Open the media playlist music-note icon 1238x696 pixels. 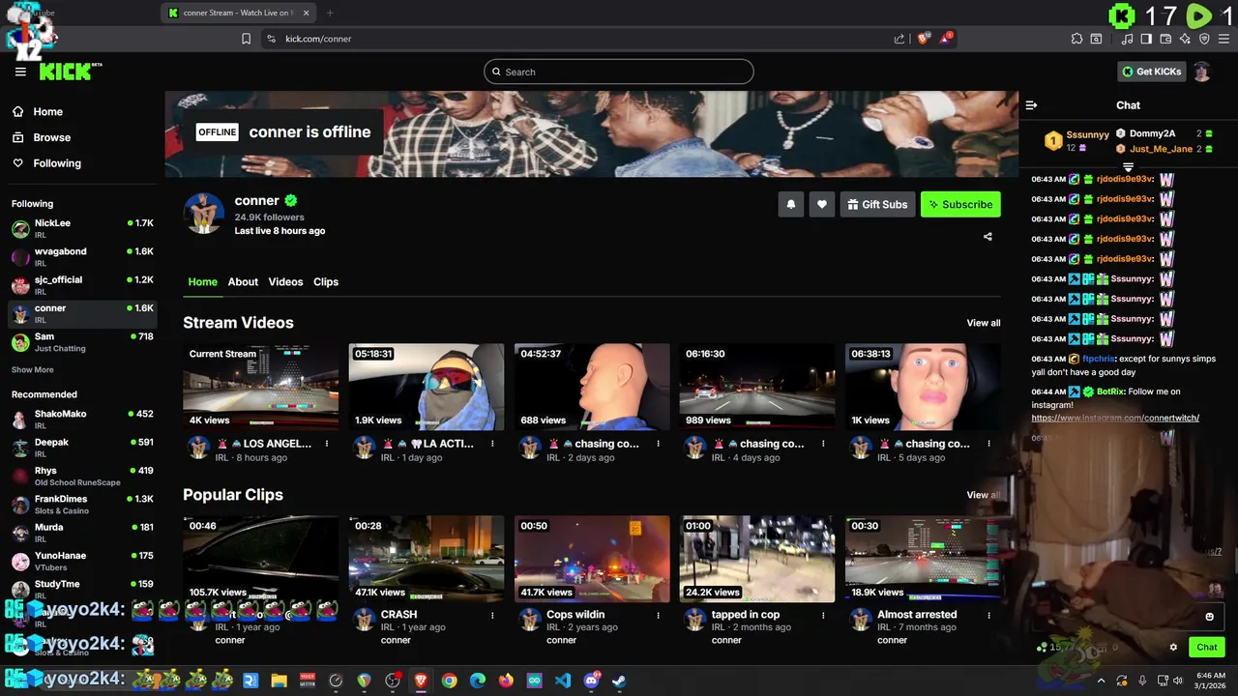point(1127,39)
